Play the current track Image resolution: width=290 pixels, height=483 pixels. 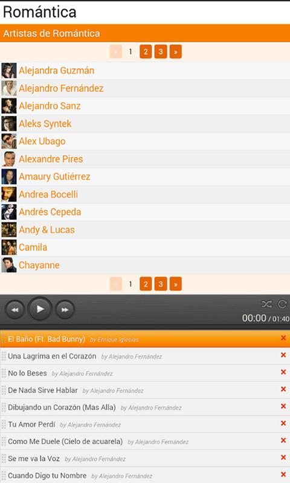[40, 309]
